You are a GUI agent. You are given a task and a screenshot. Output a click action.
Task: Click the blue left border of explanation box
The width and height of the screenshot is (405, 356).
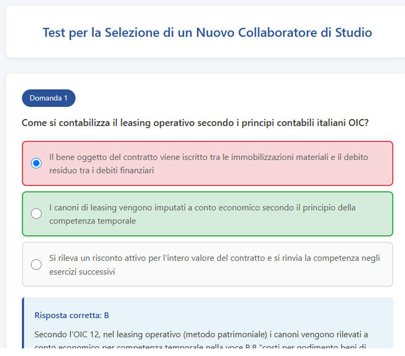click(23, 323)
